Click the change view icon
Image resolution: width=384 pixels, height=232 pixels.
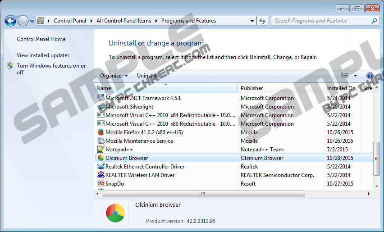345,76
